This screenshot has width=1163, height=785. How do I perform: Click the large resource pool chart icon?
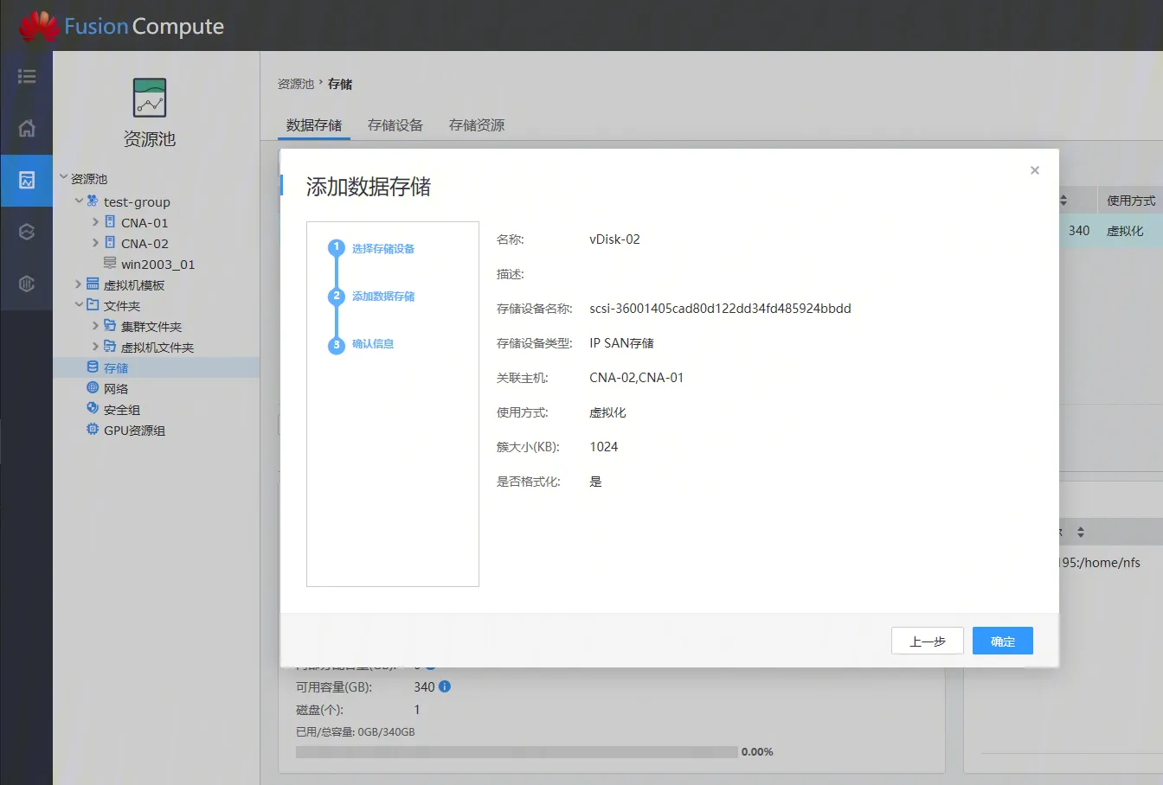tap(150, 98)
